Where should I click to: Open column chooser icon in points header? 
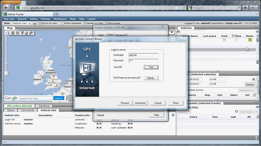(257, 117)
